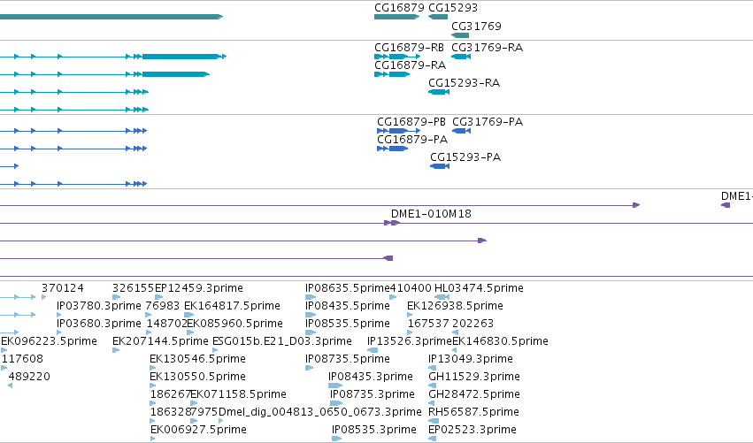Select transcript CG31769-RA label
Image resolution: width=753 pixels, height=443 pixels.
point(487,48)
